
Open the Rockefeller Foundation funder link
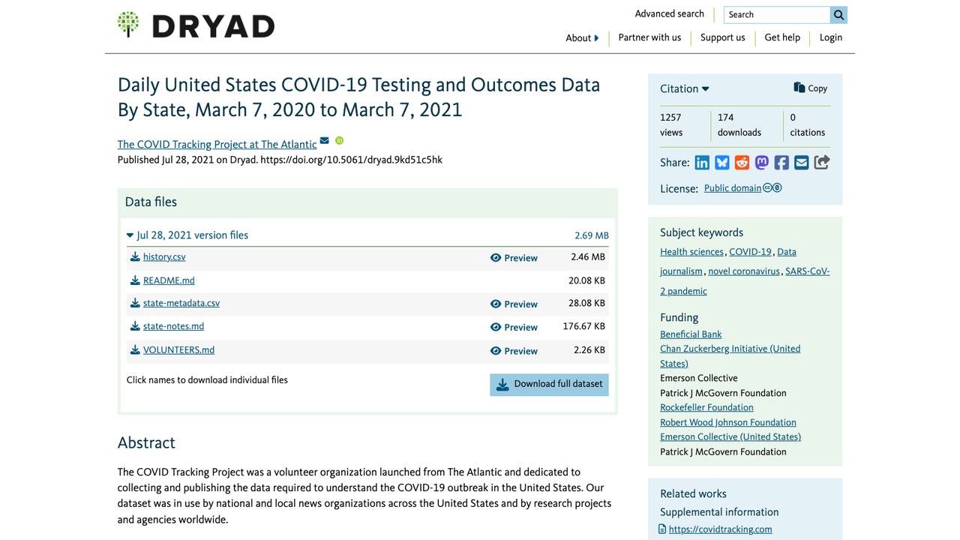(706, 407)
